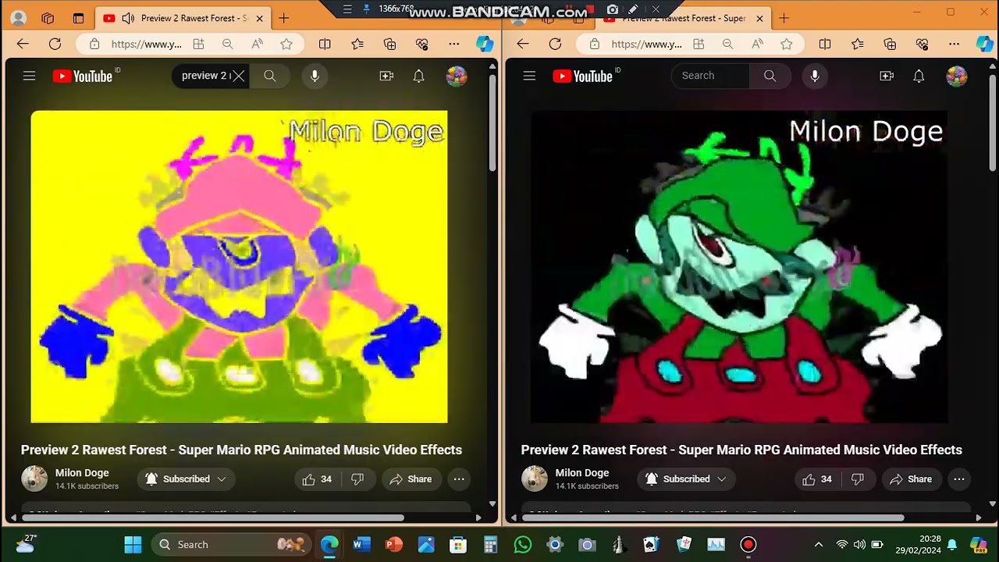Image resolution: width=999 pixels, height=562 pixels.
Task: Open YouTube guide menu in right window
Action: point(529,76)
